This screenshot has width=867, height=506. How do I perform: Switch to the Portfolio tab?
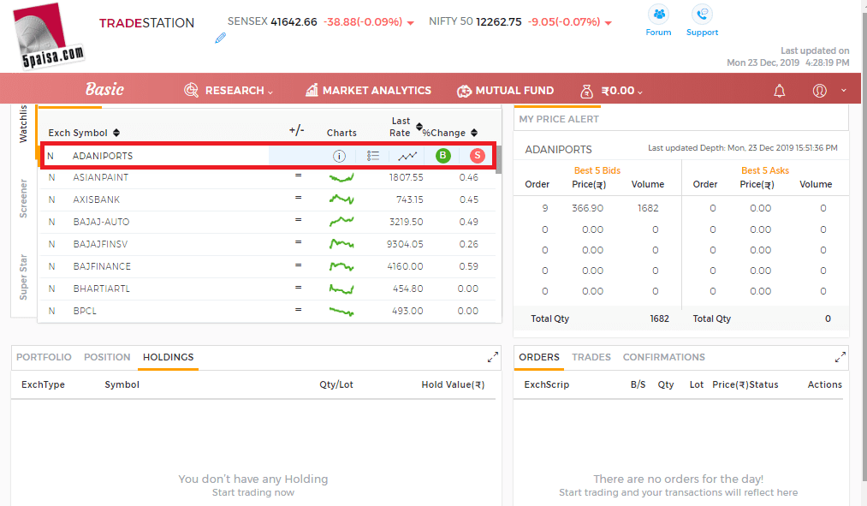[44, 357]
